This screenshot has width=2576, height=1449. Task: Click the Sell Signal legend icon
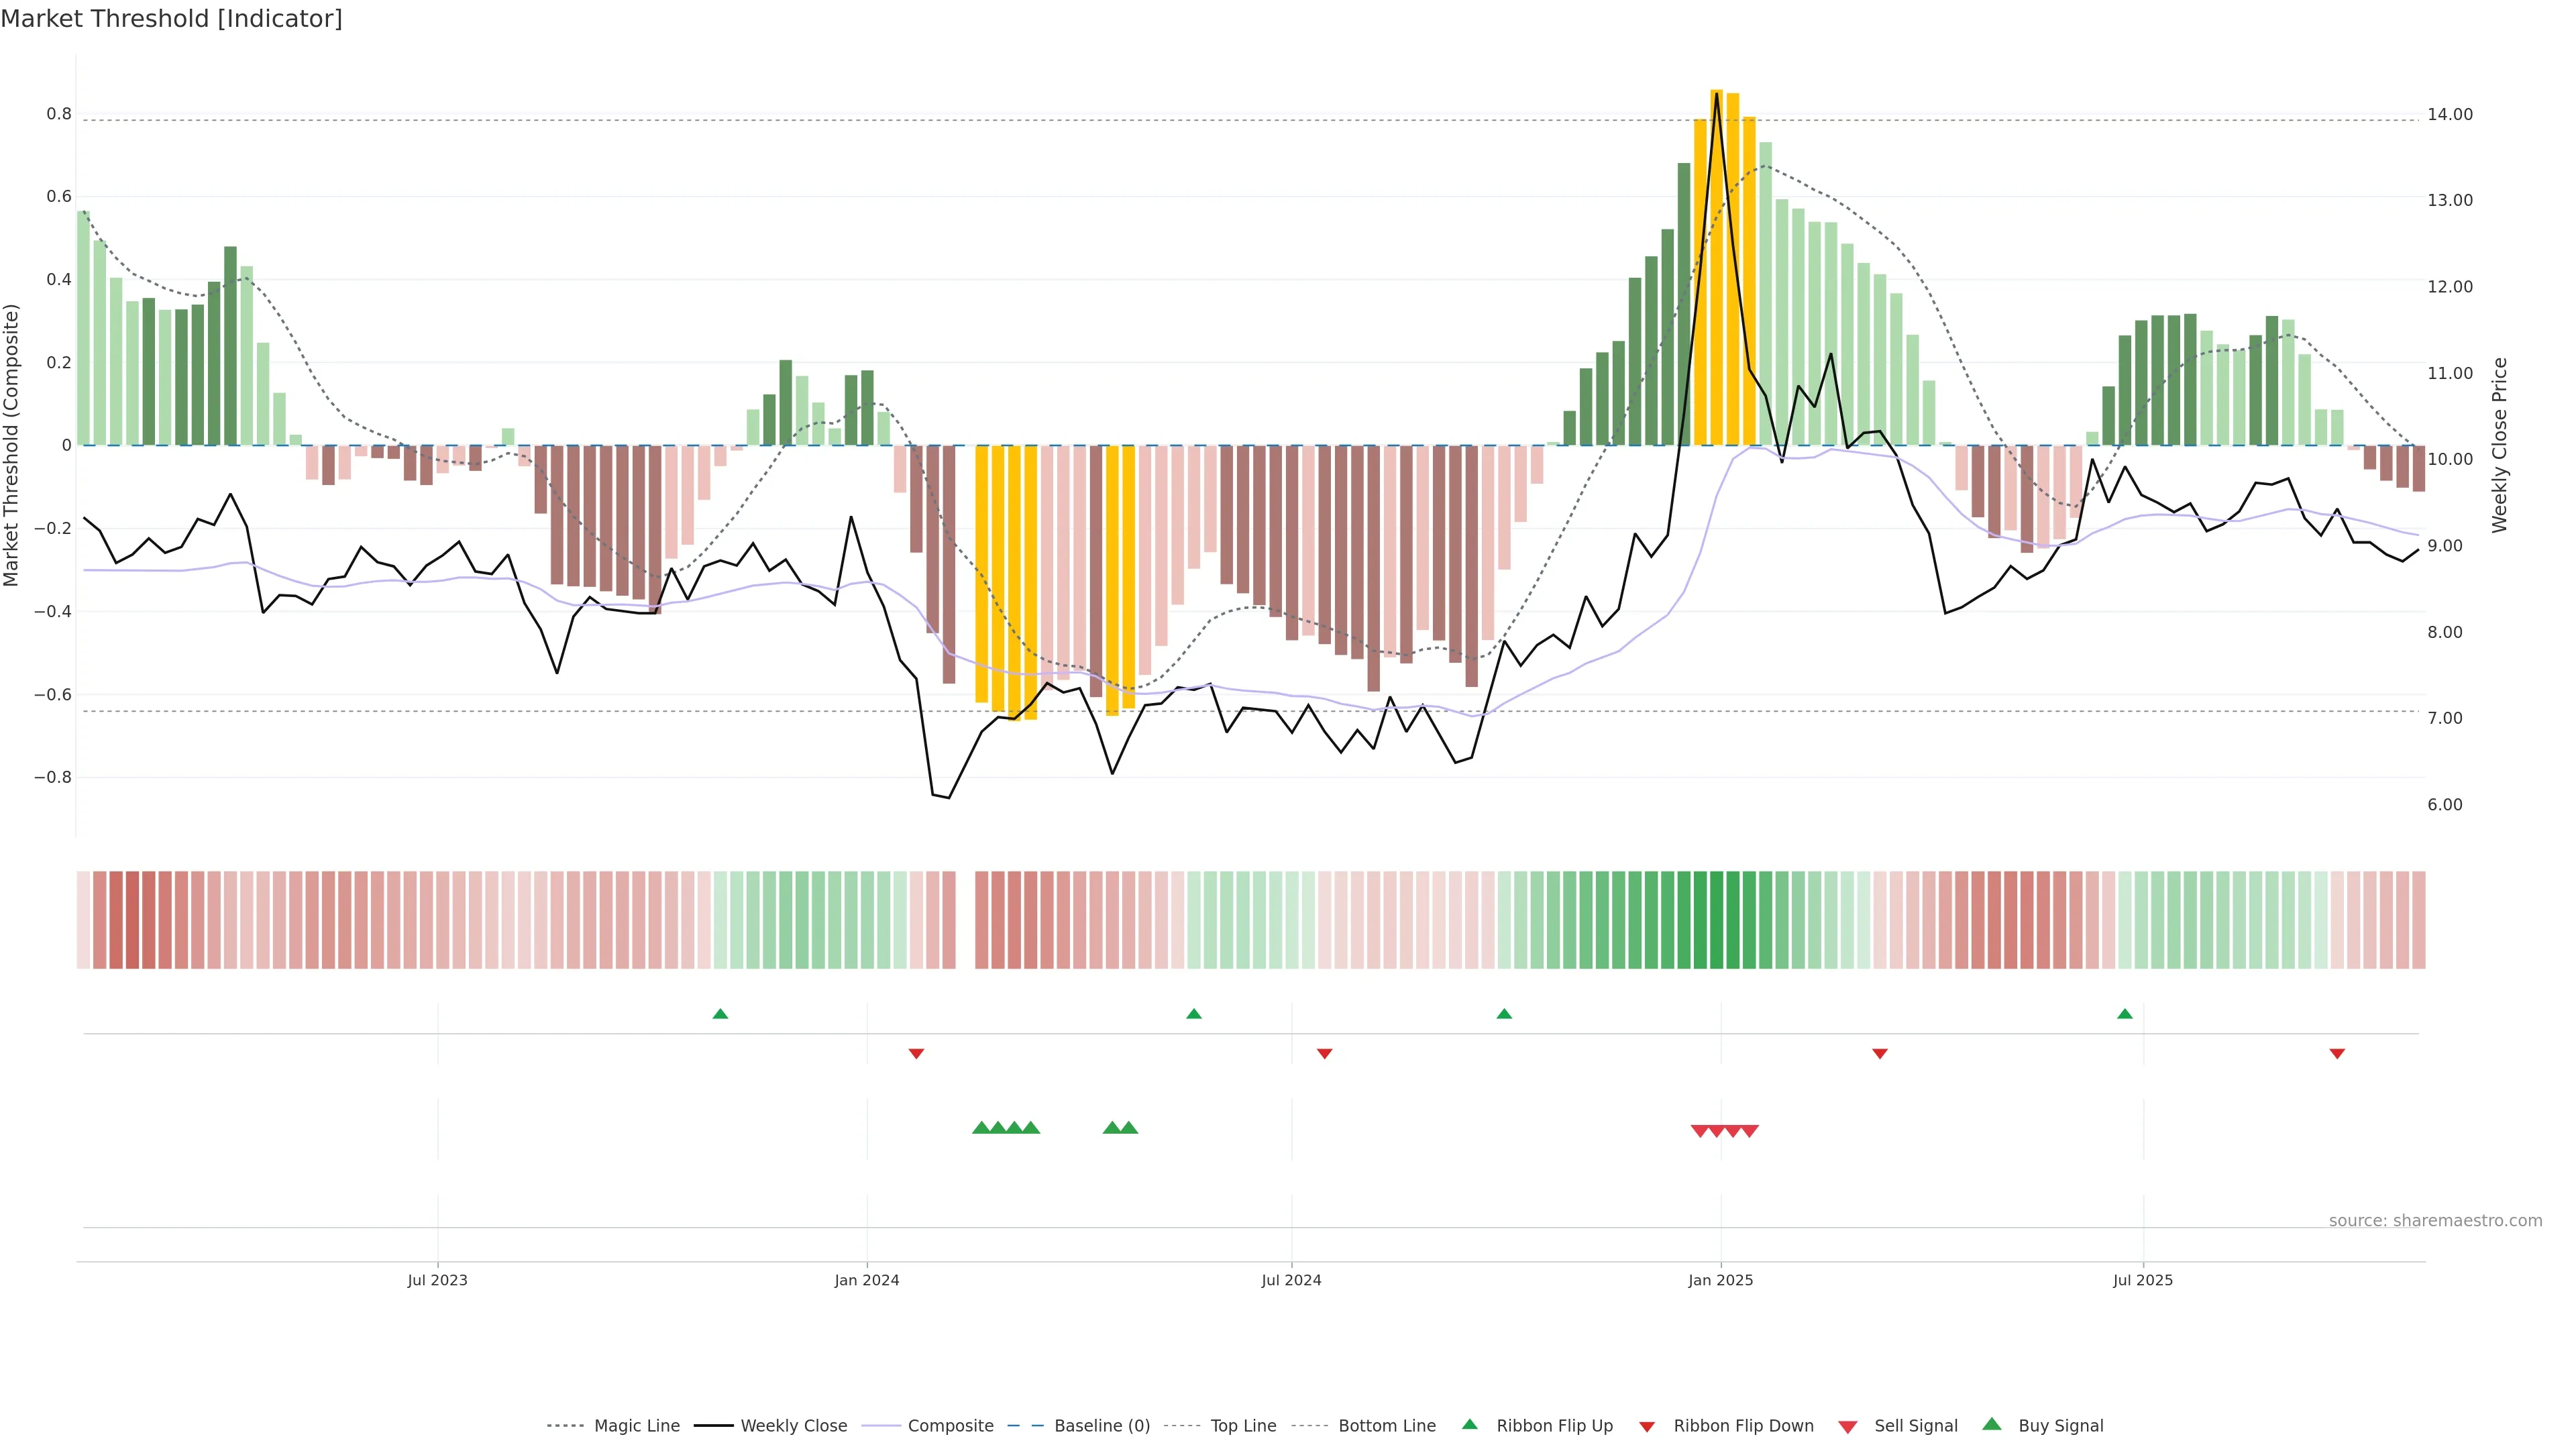(x=1848, y=1427)
